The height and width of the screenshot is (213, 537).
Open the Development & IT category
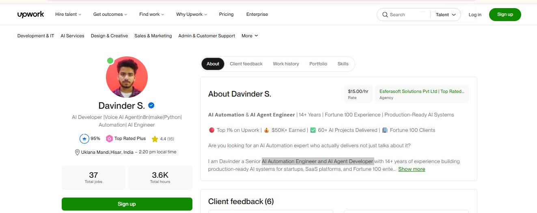coord(36,36)
